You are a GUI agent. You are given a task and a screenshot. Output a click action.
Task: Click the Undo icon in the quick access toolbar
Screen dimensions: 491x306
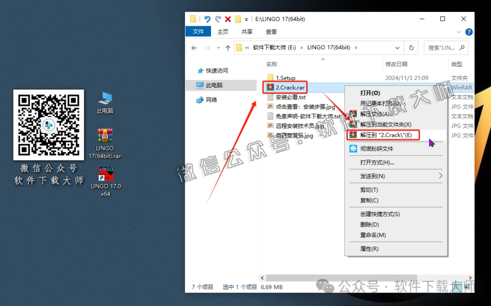(207, 19)
